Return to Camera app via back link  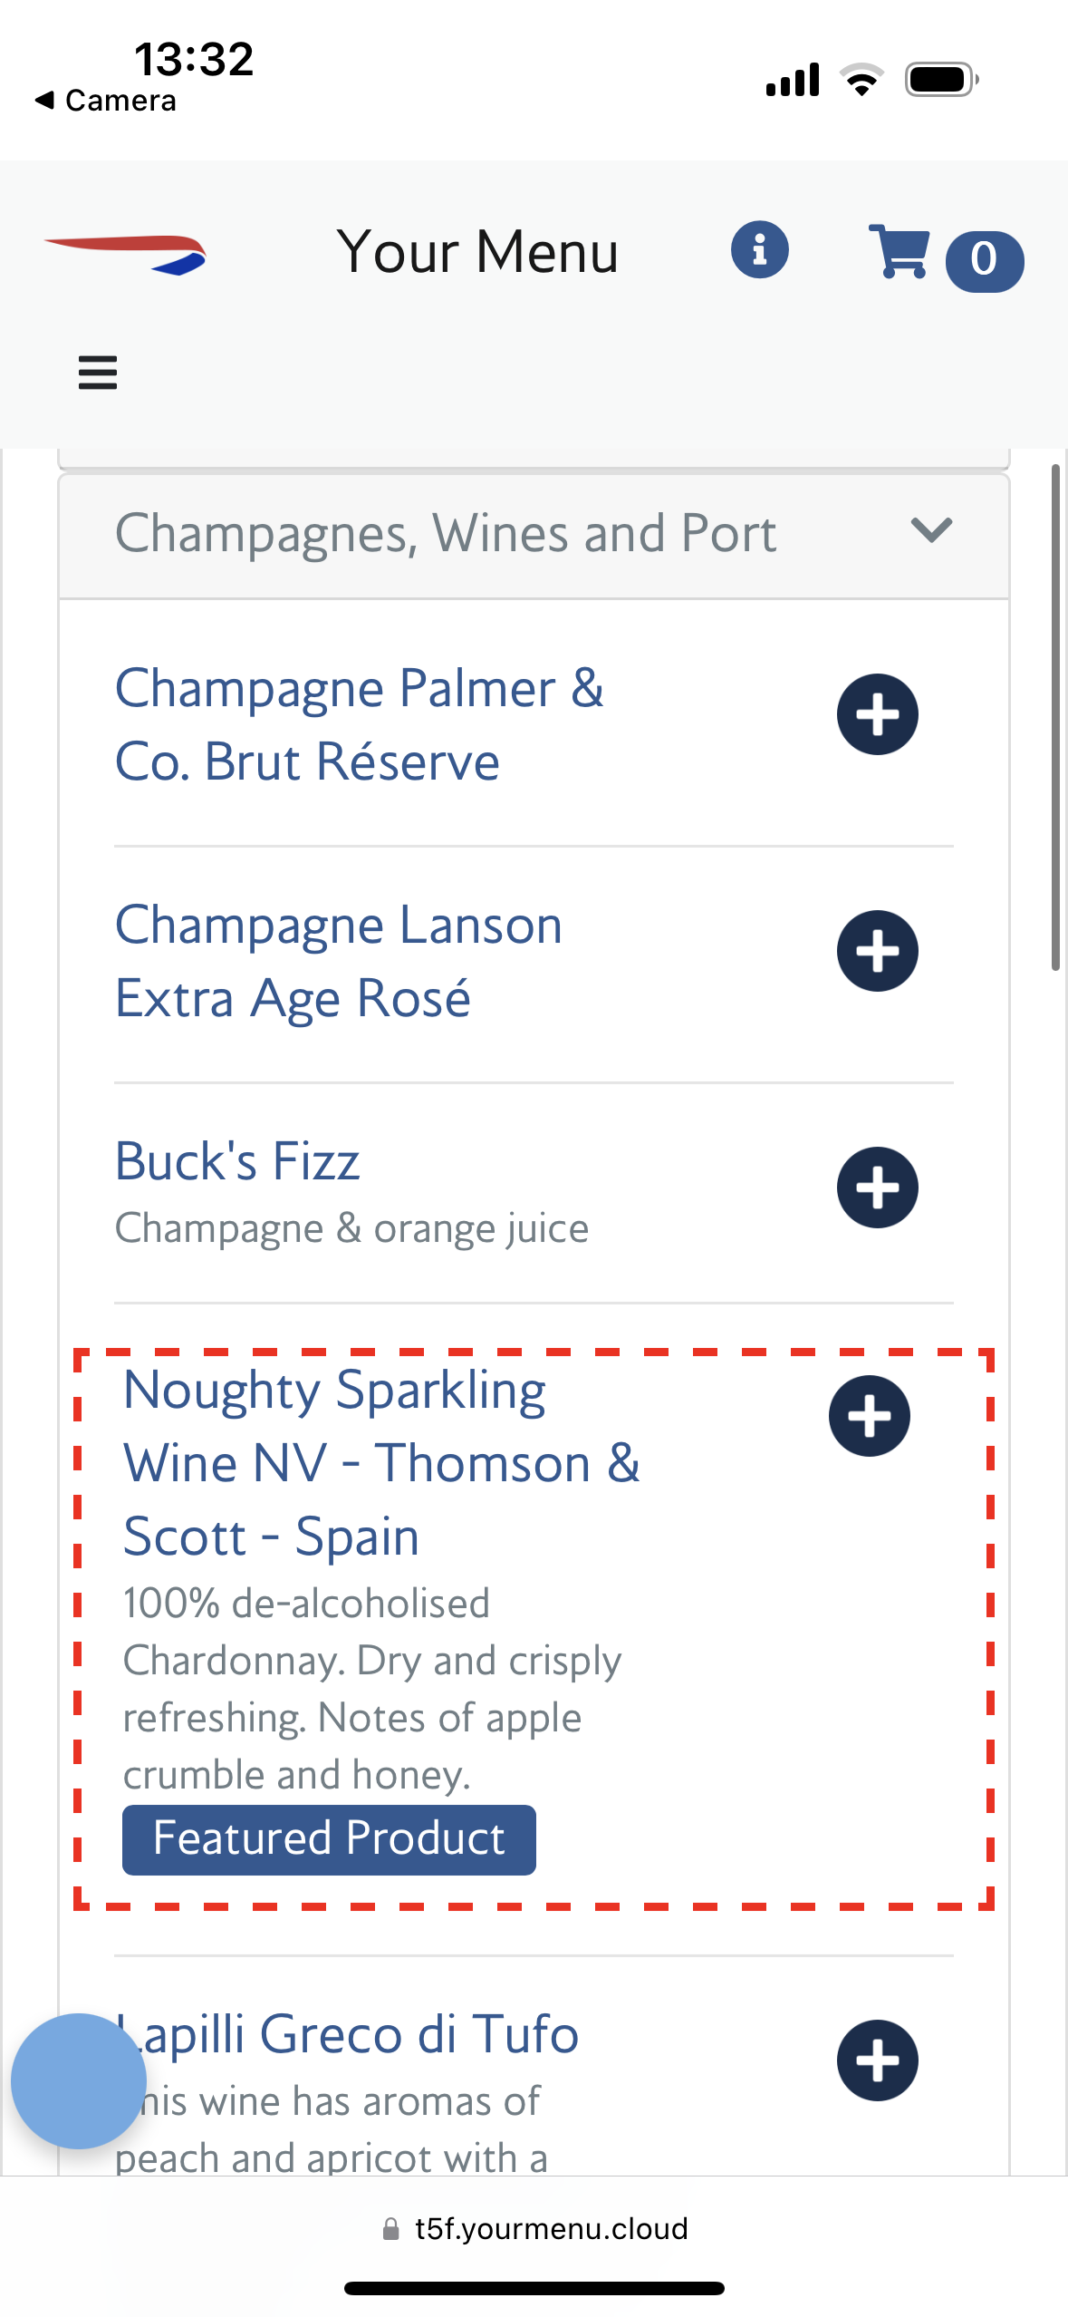click(106, 101)
